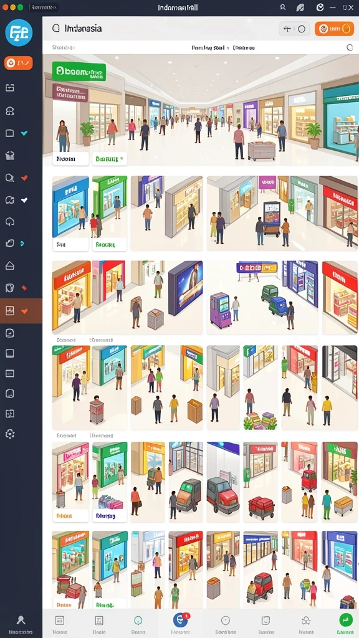Click the blue app logo in the sidebar
Screen dimensions: 359x638
coord(19,33)
